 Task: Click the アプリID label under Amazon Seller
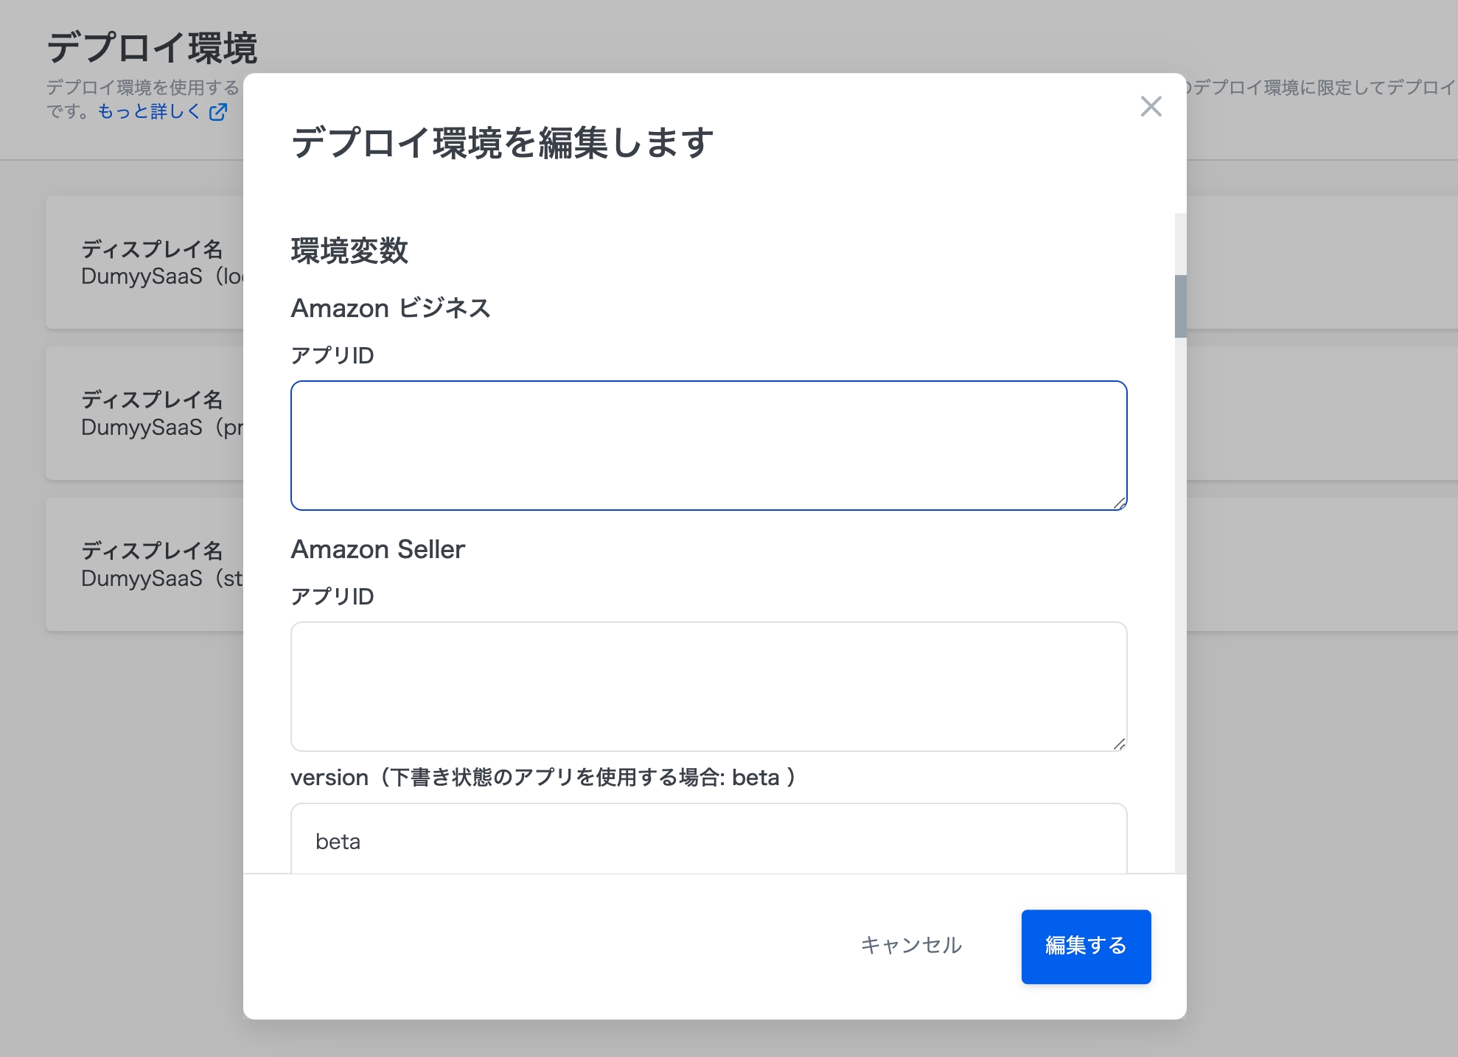pos(332,596)
